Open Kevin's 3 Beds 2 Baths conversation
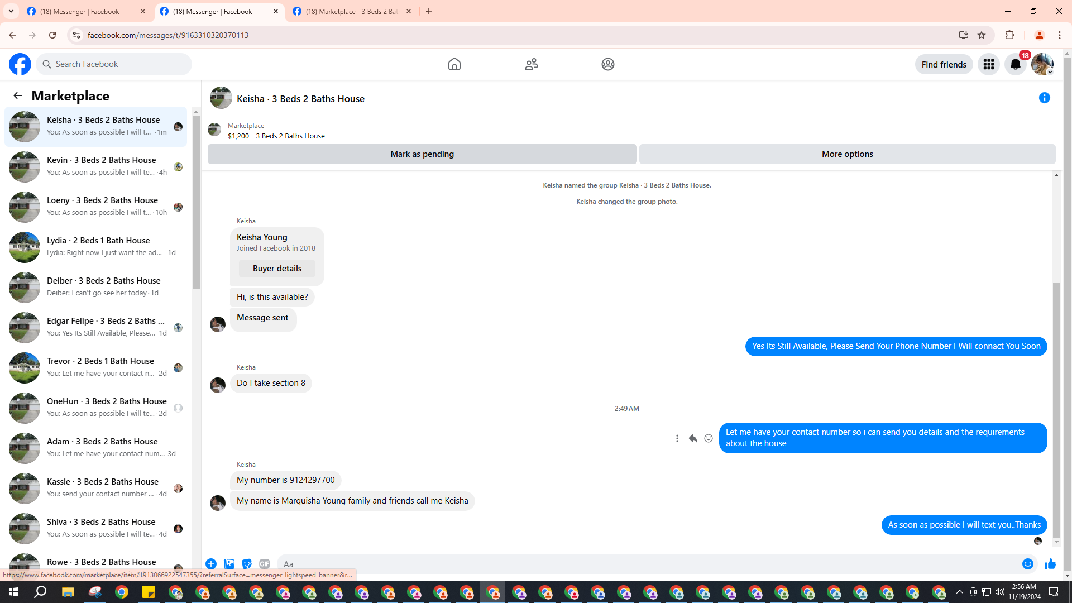 96,166
